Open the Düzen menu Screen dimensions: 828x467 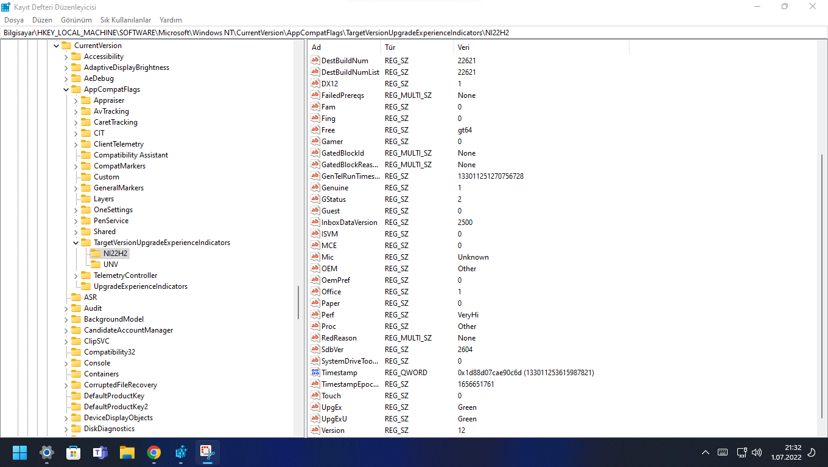[43, 20]
